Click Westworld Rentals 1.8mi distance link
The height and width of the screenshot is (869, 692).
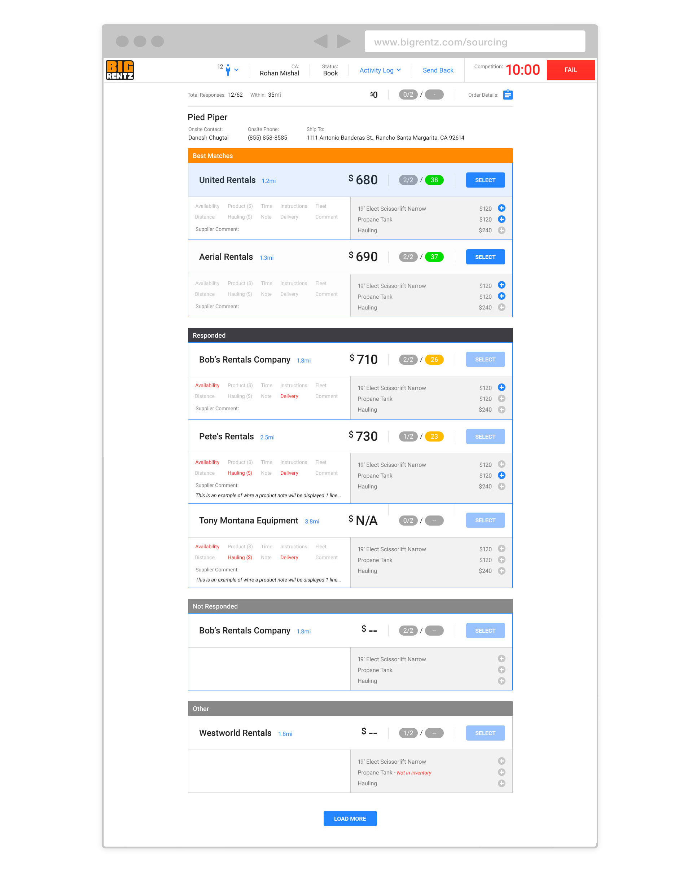click(285, 734)
